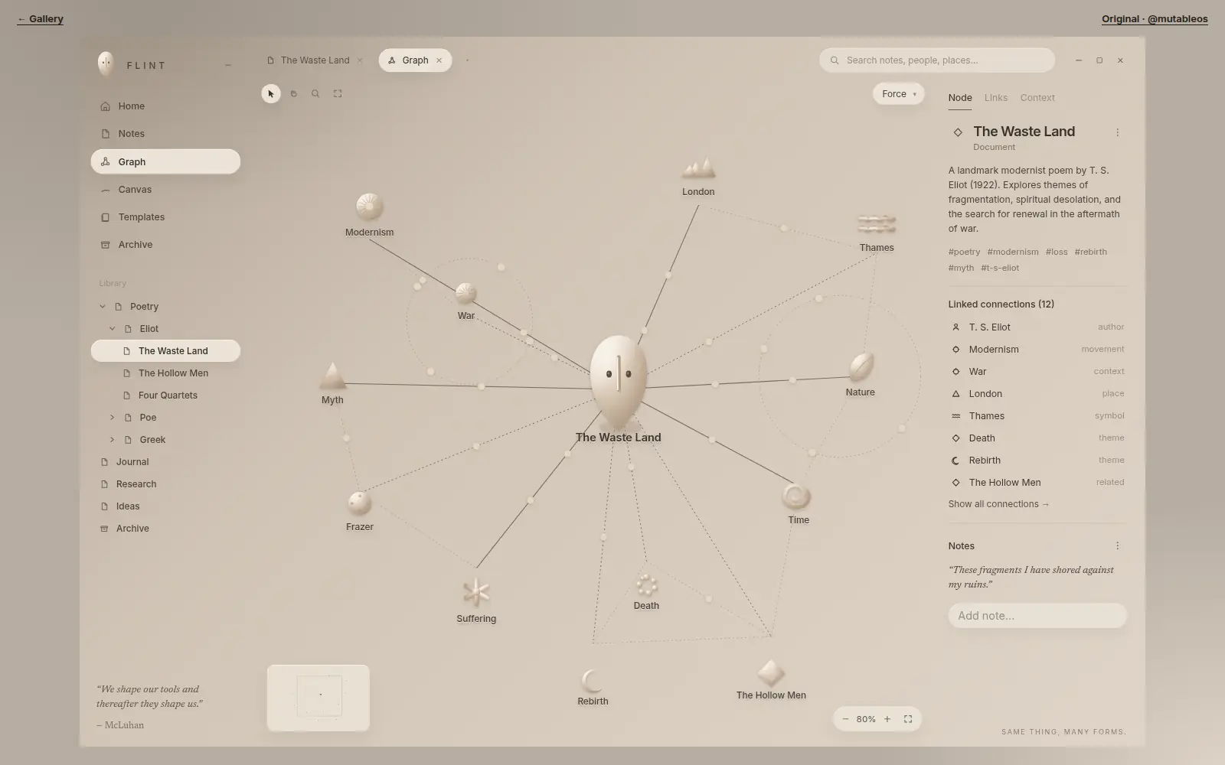This screenshot has height=765, width=1225.
Task: Click the magnifier search tool in graph toolbar
Action: point(315,94)
